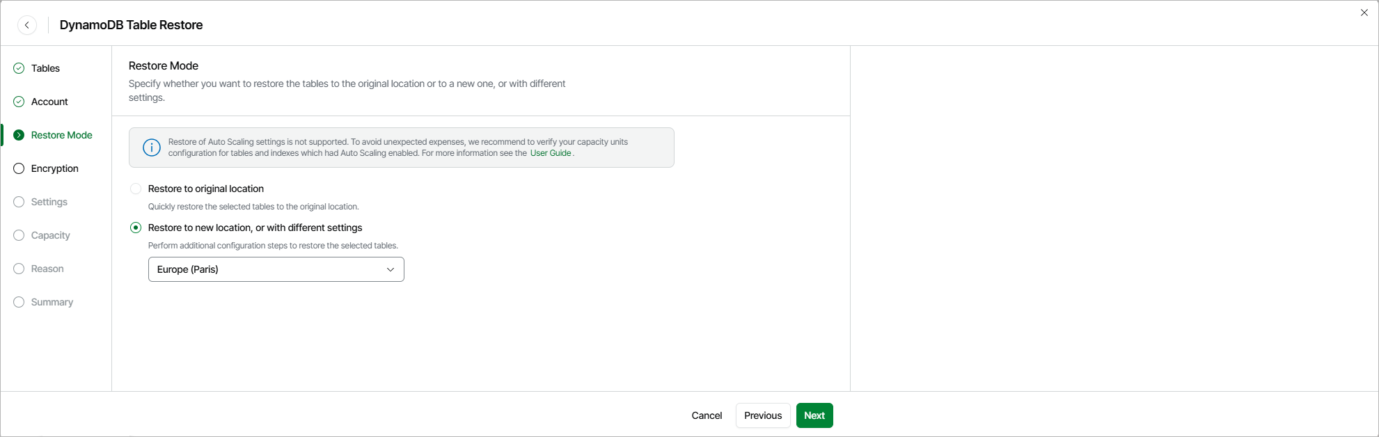Select Restore to original location radio button
The image size is (1379, 437).
click(x=136, y=189)
